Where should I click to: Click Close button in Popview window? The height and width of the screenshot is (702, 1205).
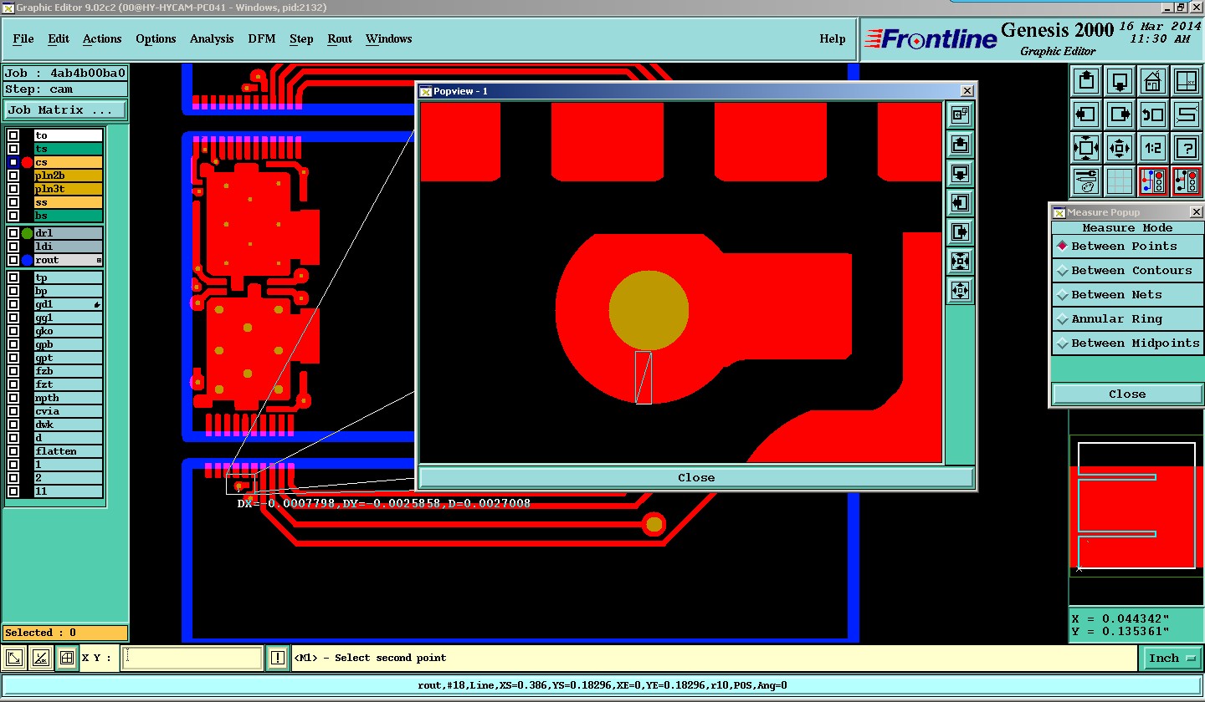tap(696, 478)
